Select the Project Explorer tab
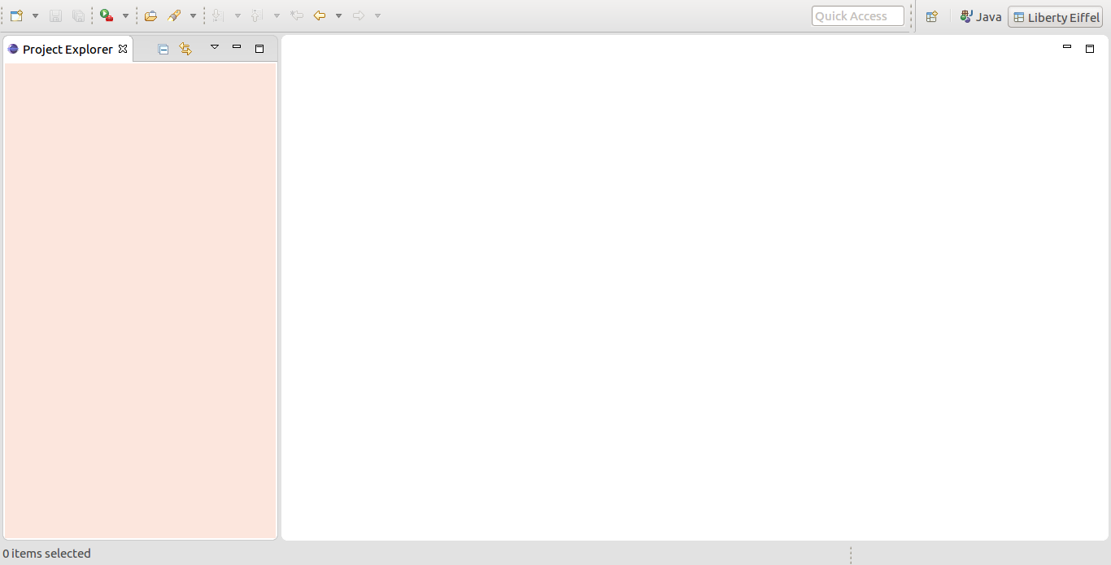 click(68, 49)
